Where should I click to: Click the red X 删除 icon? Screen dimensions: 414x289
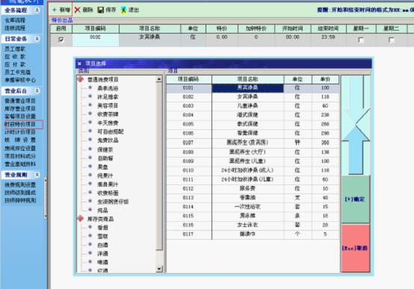(x=78, y=10)
